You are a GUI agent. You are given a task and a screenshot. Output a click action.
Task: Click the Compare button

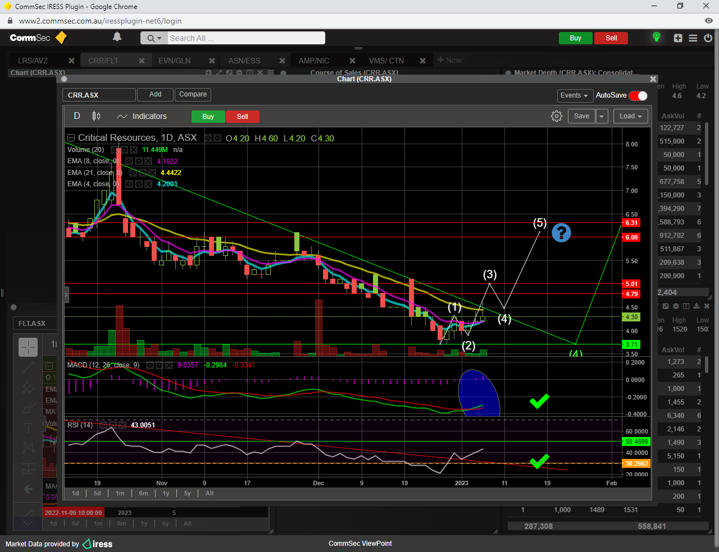click(193, 94)
